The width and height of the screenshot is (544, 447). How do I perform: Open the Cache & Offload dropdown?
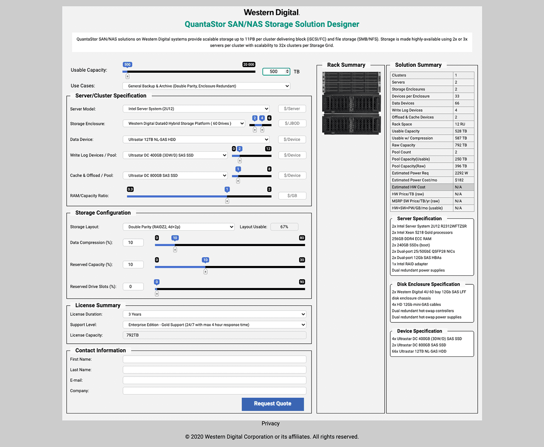click(x=176, y=175)
